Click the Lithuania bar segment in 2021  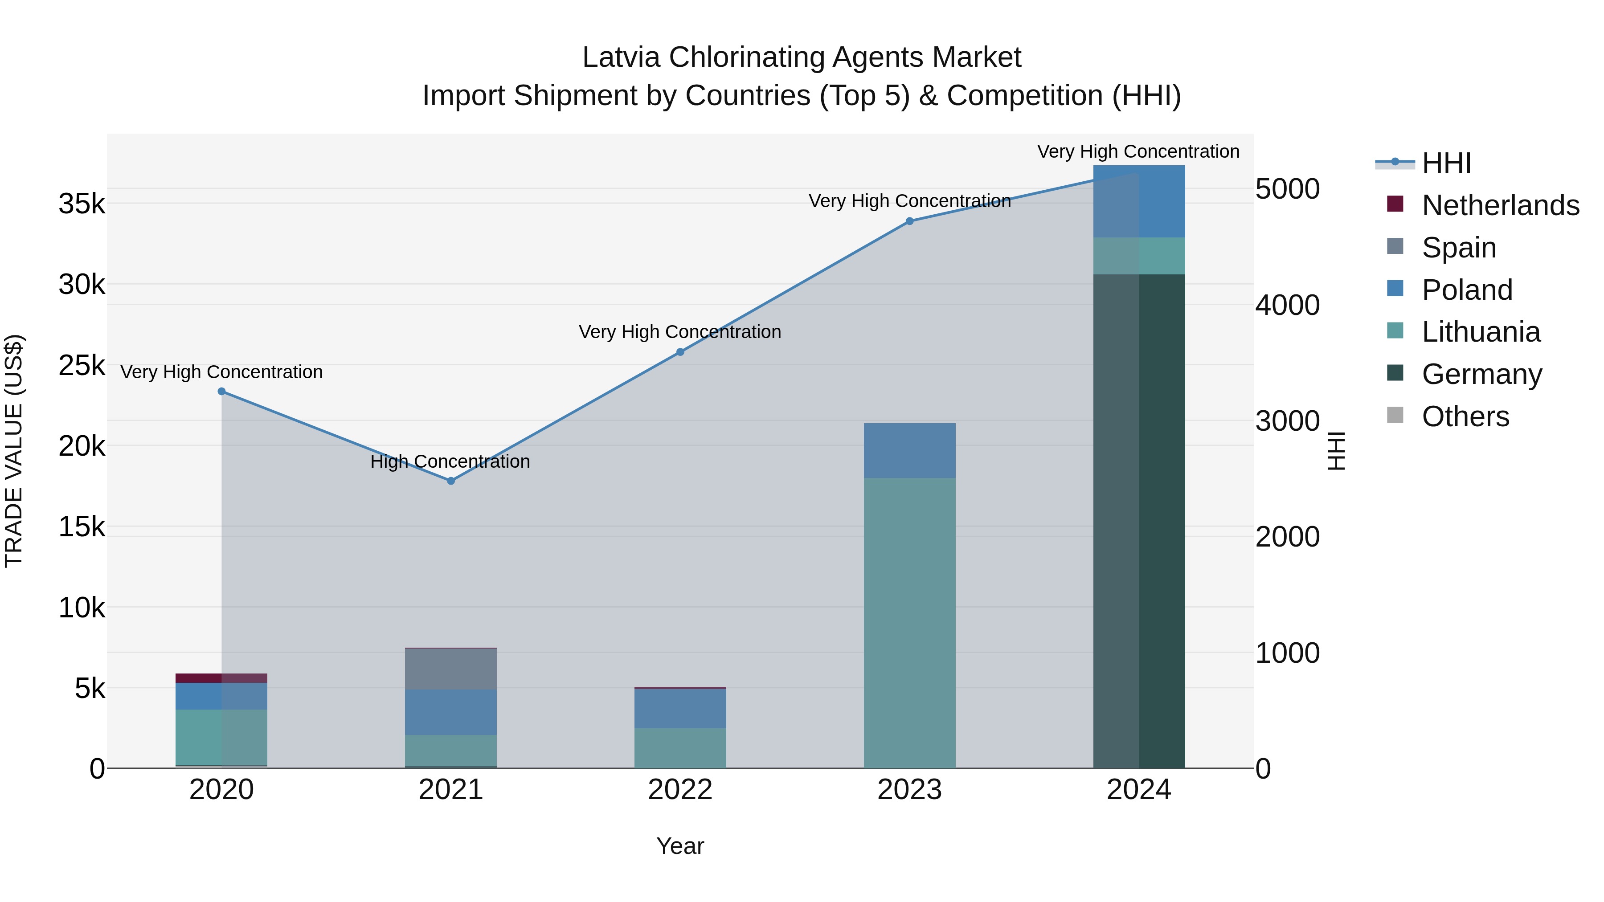(451, 751)
